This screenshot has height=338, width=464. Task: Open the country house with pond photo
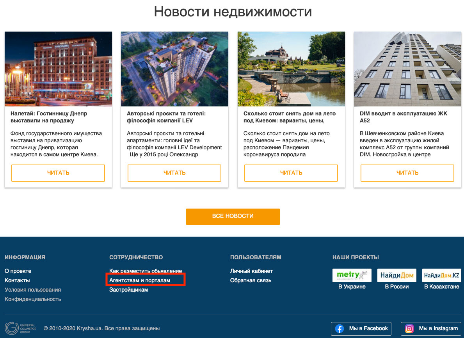[291, 69]
